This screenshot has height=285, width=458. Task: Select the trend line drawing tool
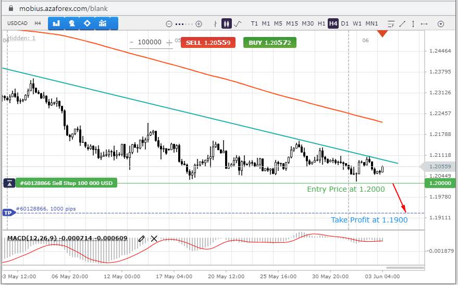point(402,24)
